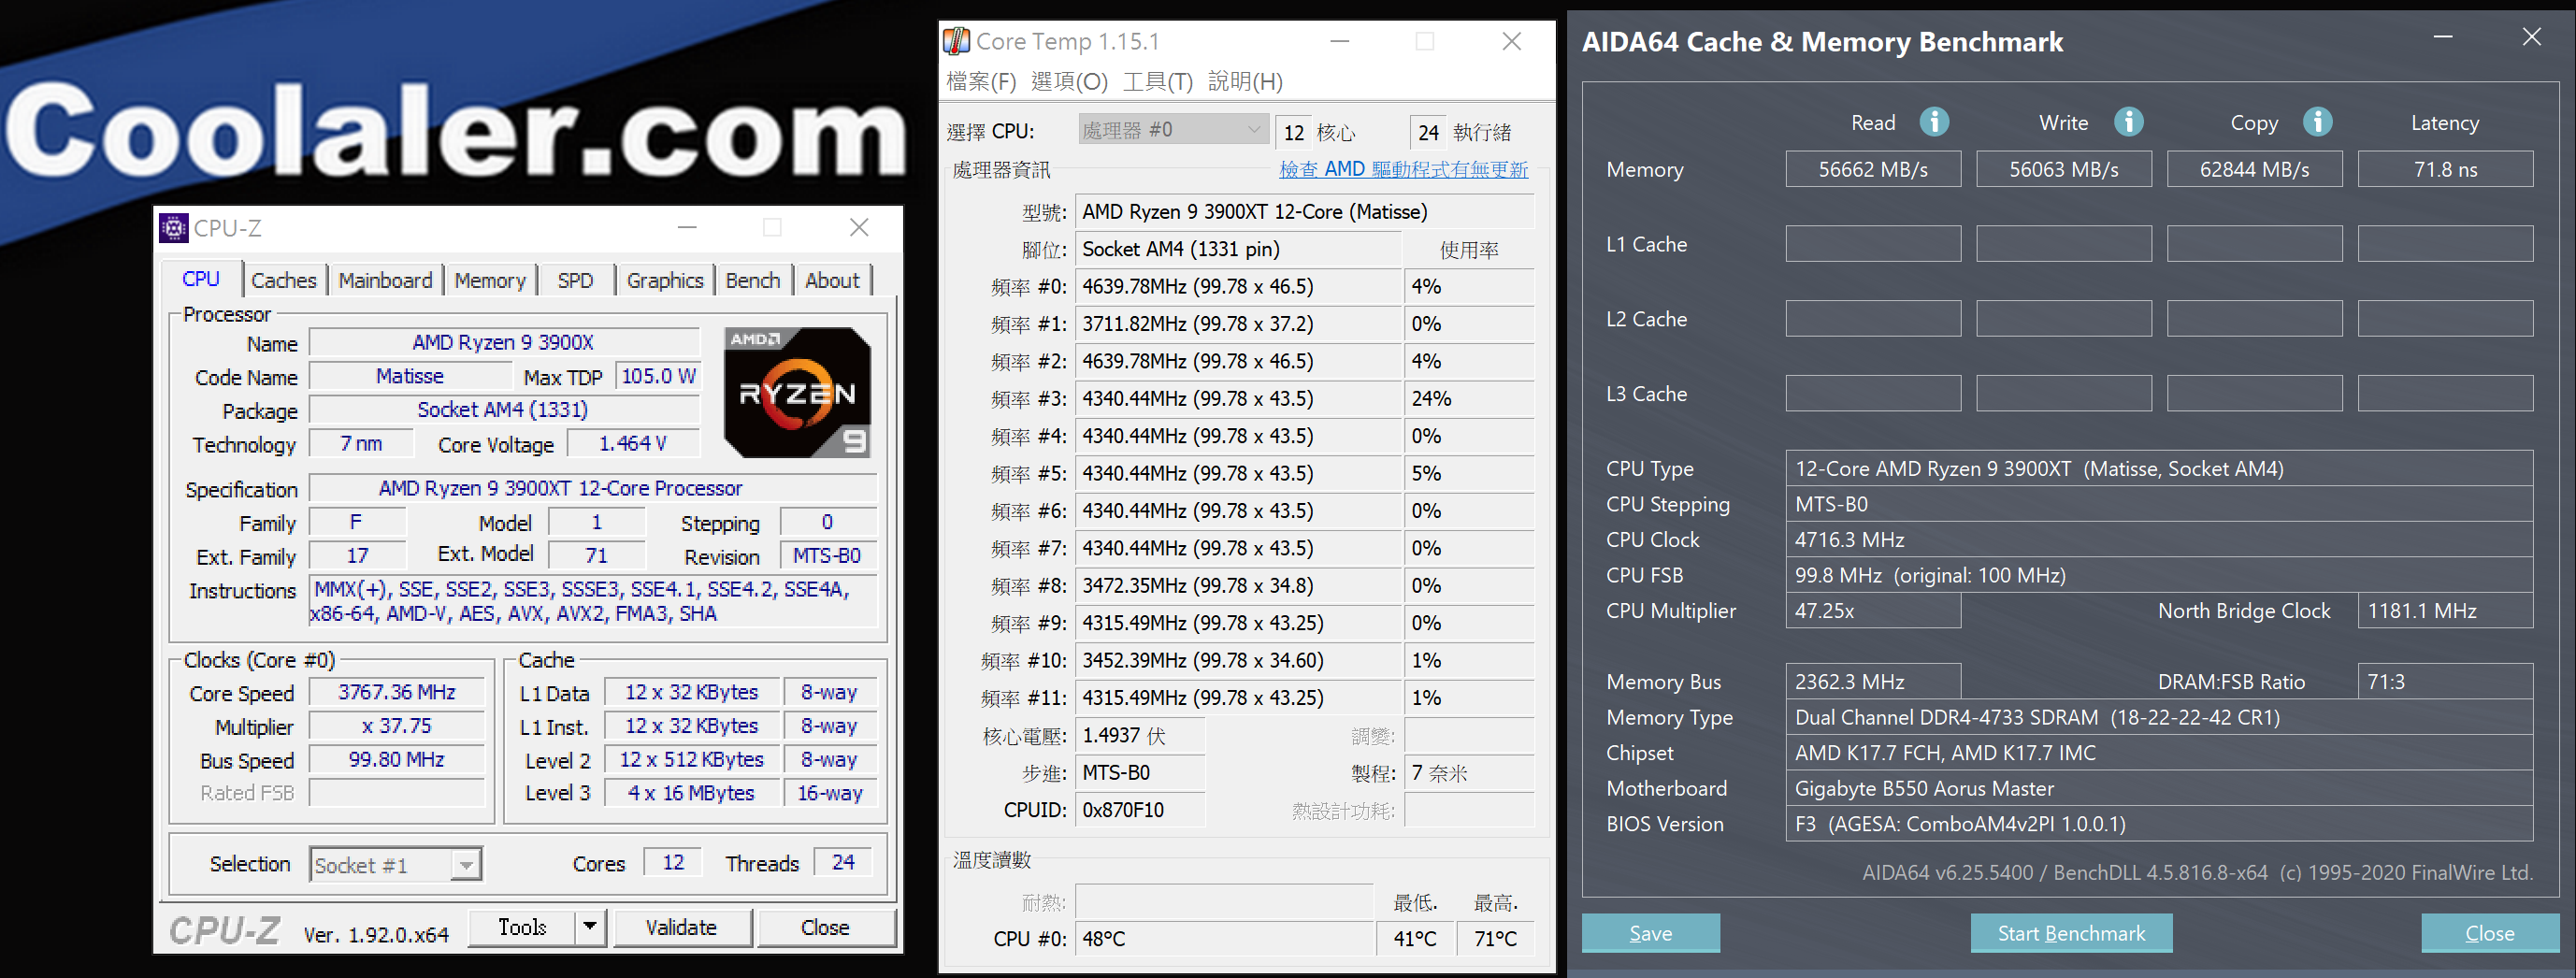Click the Core Speed 3767.36 MHz value
The height and width of the screenshot is (978, 2576).
pos(396,692)
